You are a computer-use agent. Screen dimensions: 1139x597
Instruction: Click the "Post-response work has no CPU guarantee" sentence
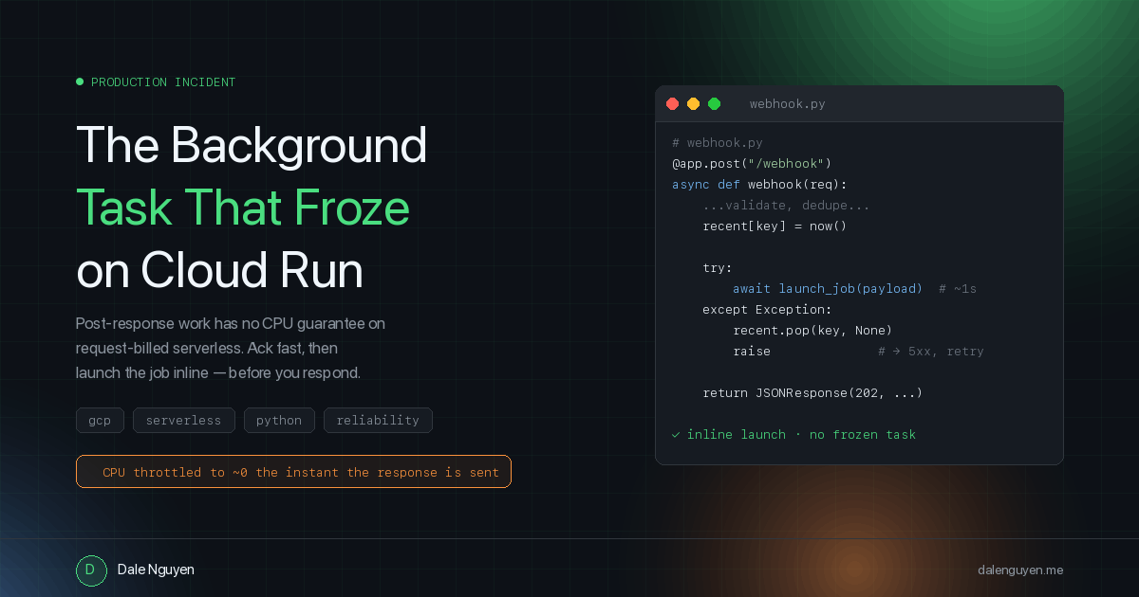tap(231, 323)
